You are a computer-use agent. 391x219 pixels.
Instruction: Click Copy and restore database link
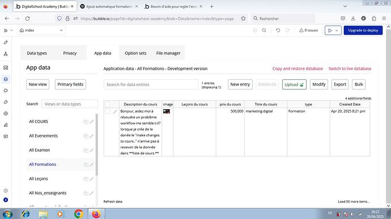point(297,68)
